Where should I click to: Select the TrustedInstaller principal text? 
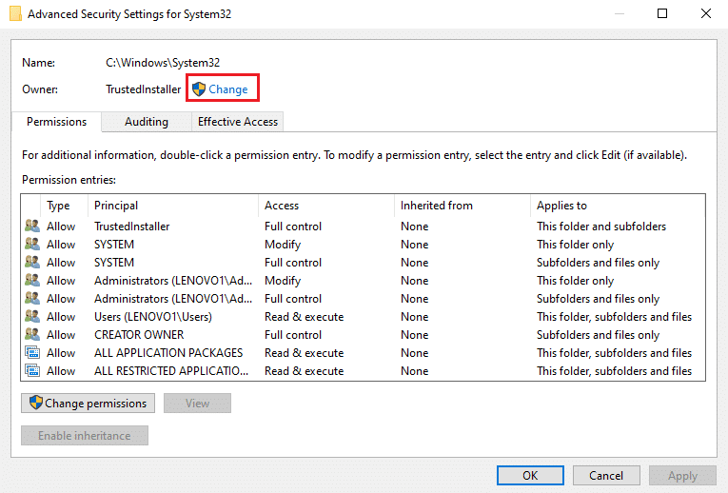(x=132, y=227)
